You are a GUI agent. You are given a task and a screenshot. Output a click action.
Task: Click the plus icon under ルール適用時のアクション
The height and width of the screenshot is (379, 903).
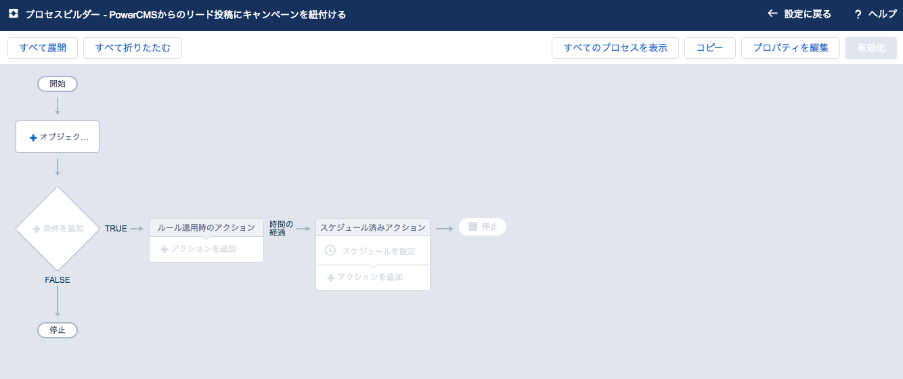point(164,250)
